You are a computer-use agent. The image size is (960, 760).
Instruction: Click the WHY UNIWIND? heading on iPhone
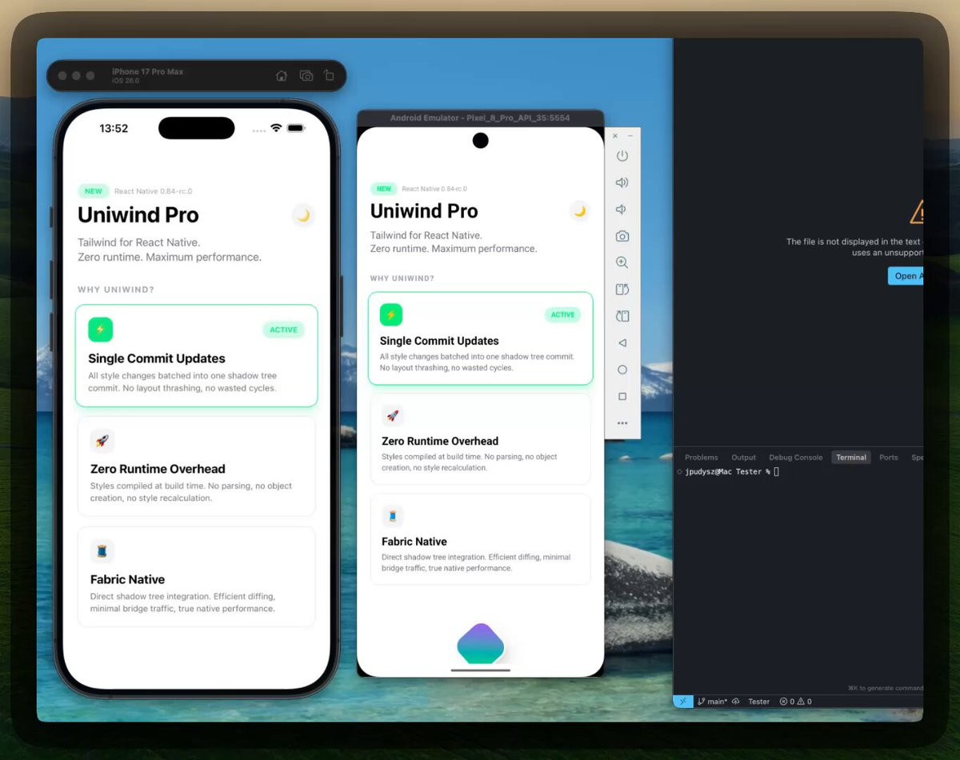pos(116,290)
